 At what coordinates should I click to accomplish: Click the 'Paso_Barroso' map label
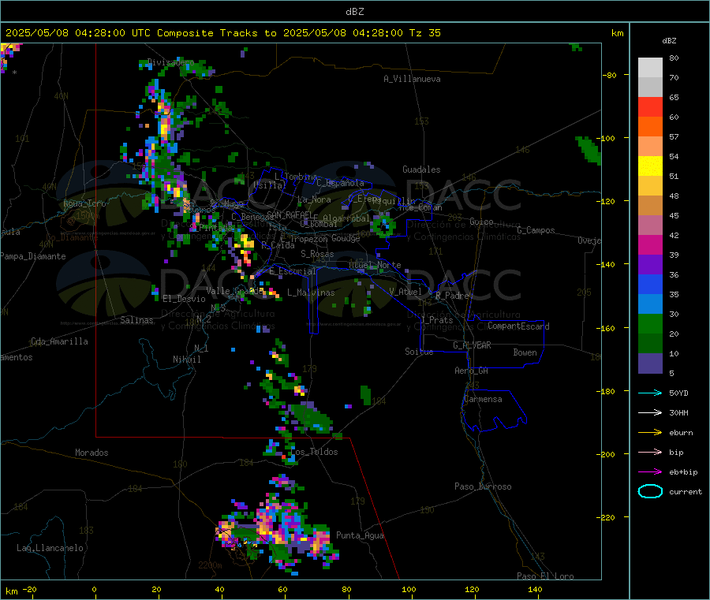[483, 486]
